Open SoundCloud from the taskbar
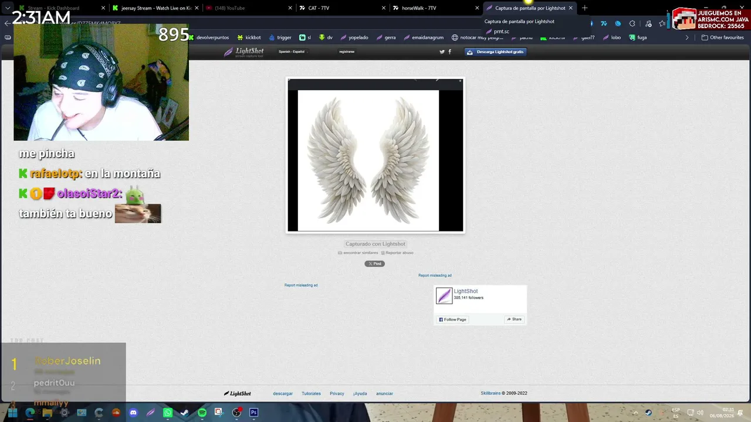This screenshot has width=751, height=422. pos(116,413)
